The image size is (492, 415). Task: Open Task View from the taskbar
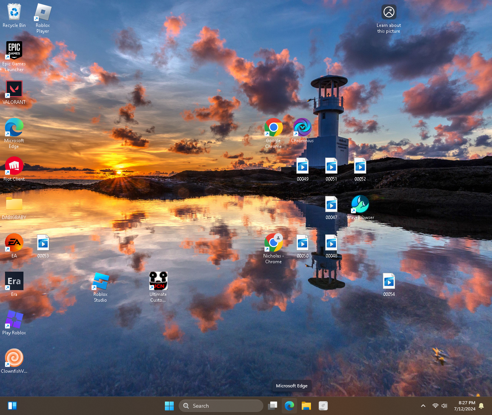click(273, 406)
